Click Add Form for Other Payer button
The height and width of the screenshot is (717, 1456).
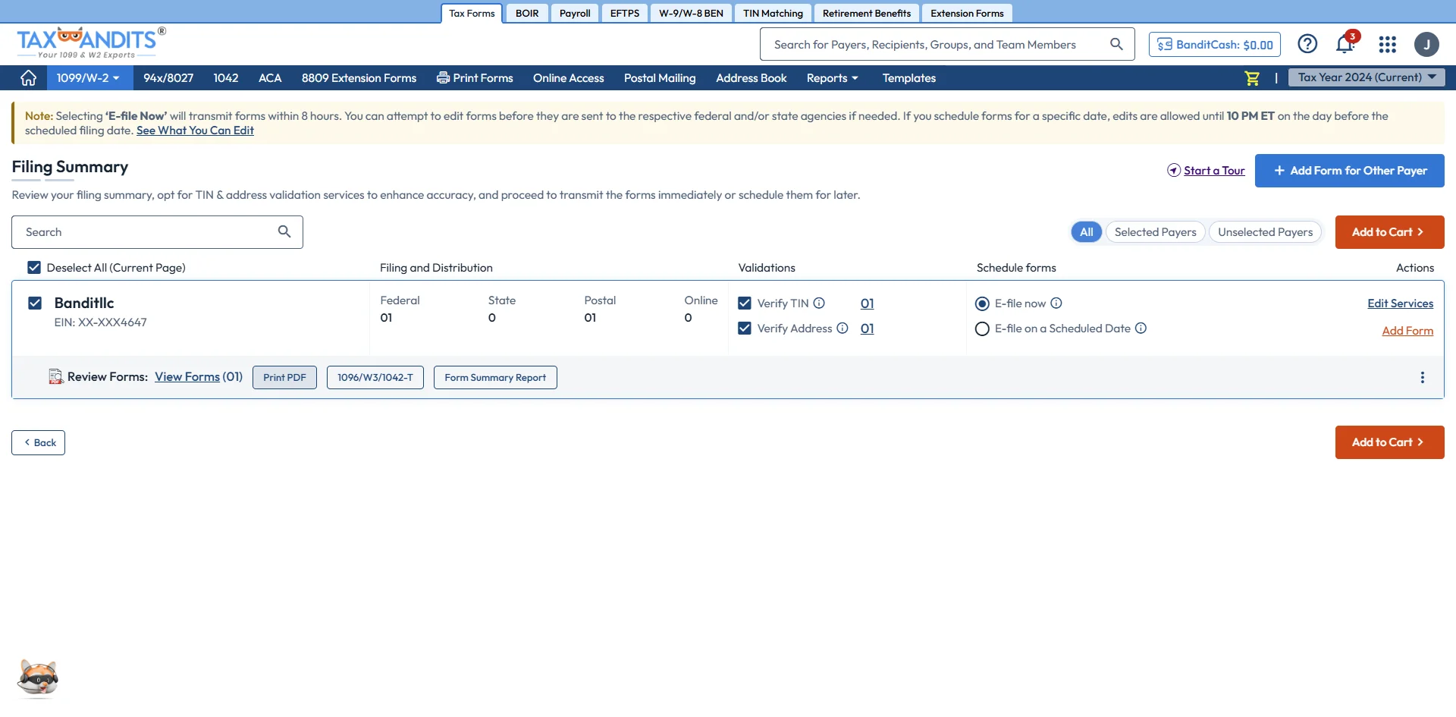point(1350,171)
